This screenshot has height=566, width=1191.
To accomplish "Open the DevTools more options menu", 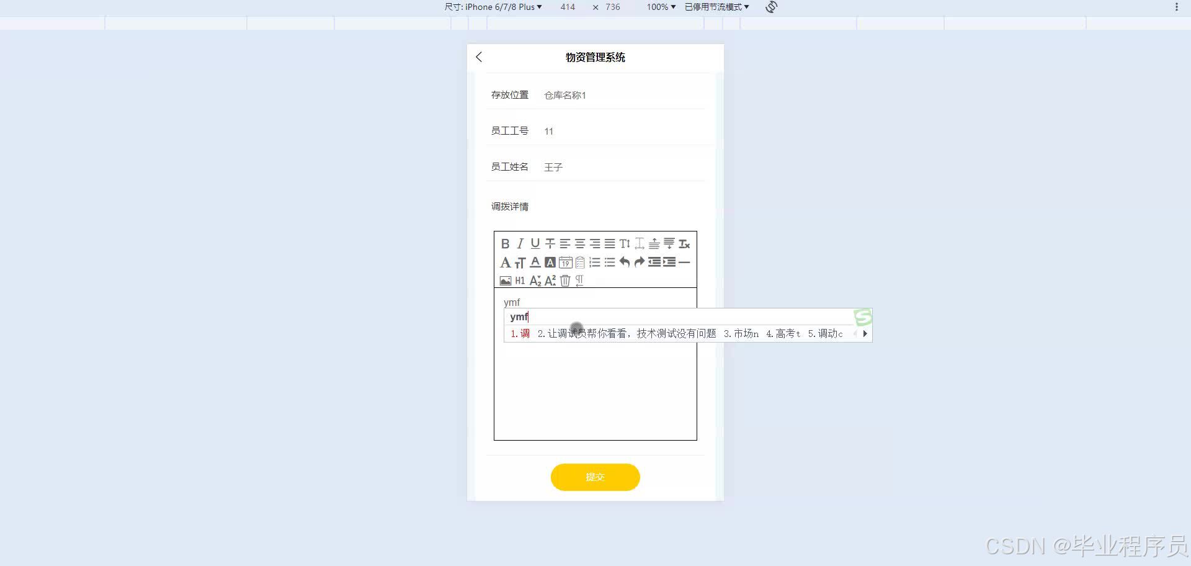I will pyautogui.click(x=1176, y=7).
